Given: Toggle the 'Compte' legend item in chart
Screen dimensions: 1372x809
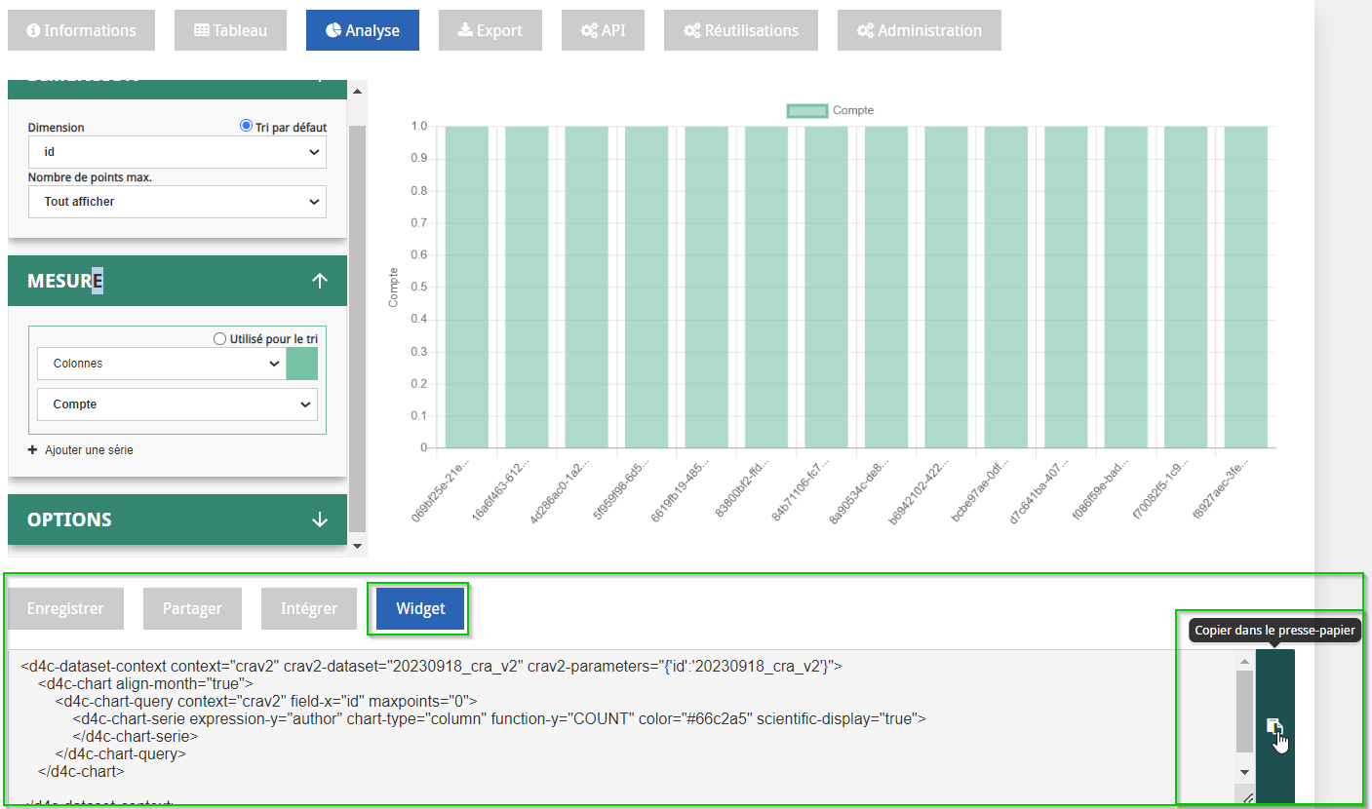Looking at the screenshot, I should [831, 110].
